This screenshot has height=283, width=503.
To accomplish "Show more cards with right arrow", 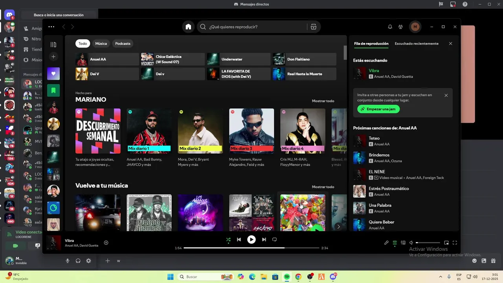I will pyautogui.click(x=338, y=226).
